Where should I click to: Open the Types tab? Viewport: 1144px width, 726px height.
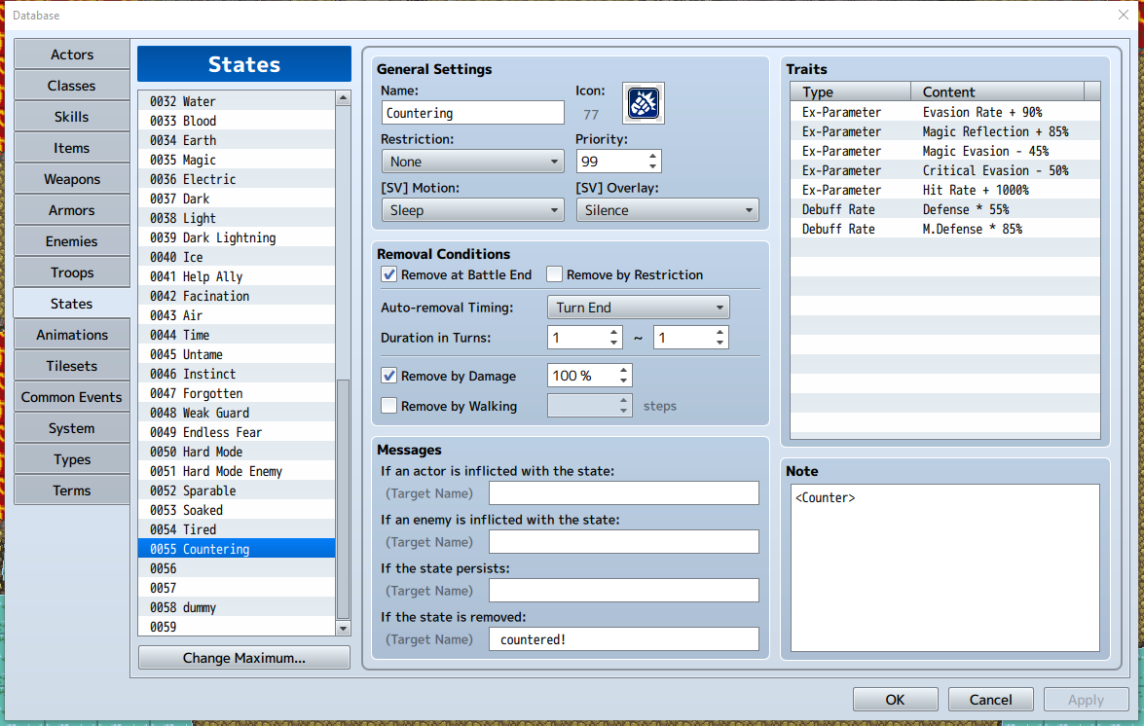click(71, 460)
